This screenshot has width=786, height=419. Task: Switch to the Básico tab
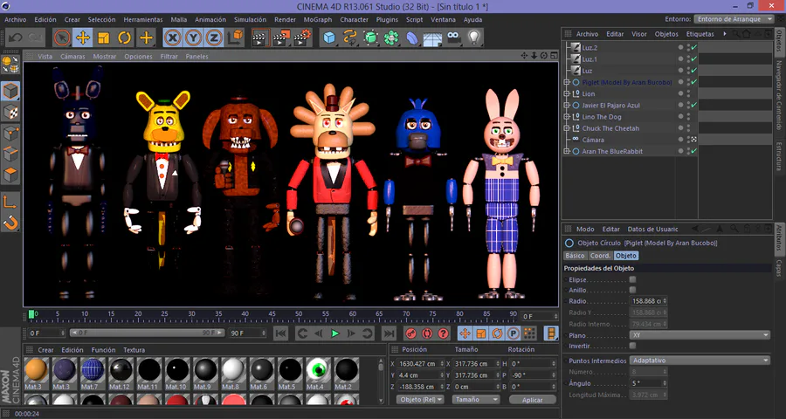tap(575, 256)
